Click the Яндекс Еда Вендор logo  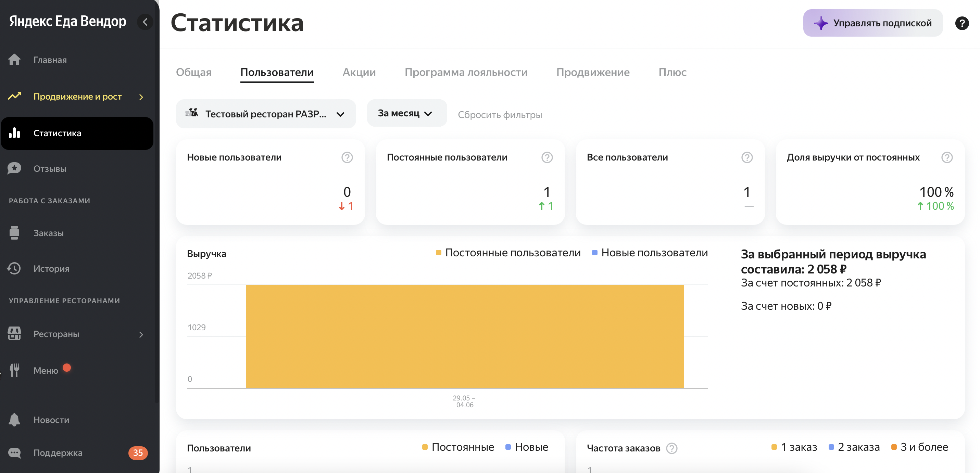click(x=67, y=21)
